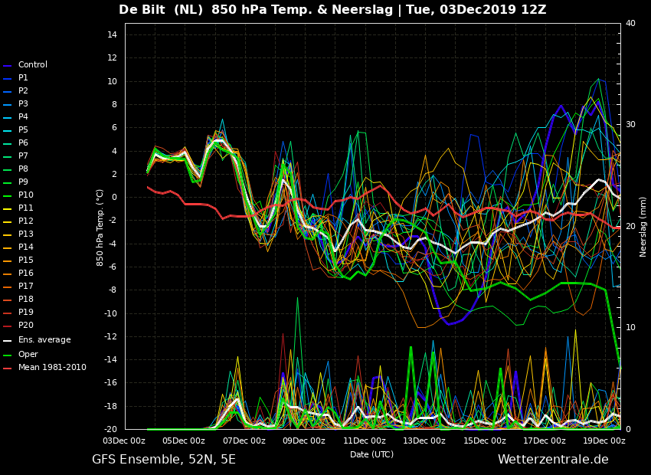The width and height of the screenshot is (651, 475).
Task: Click the Date (UTC) axis label
Action: pos(371,454)
